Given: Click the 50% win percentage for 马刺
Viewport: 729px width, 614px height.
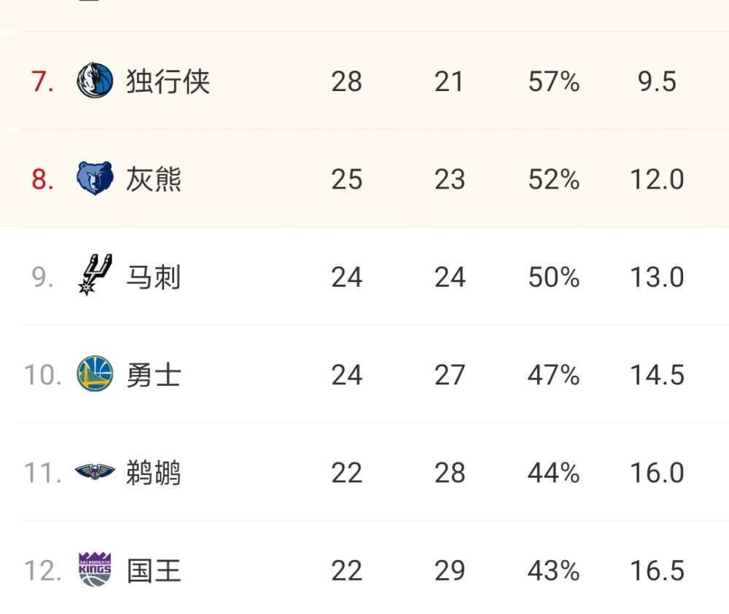Looking at the screenshot, I should (553, 278).
